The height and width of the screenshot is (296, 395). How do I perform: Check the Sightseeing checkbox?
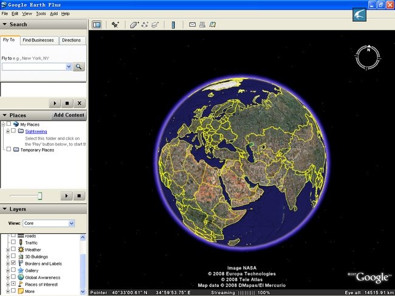point(13,131)
